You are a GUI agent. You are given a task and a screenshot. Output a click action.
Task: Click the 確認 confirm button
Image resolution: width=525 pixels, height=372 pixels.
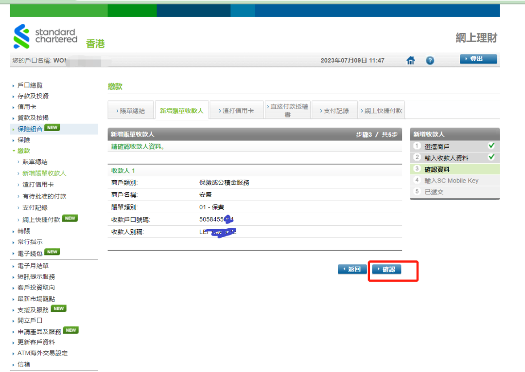(386, 270)
